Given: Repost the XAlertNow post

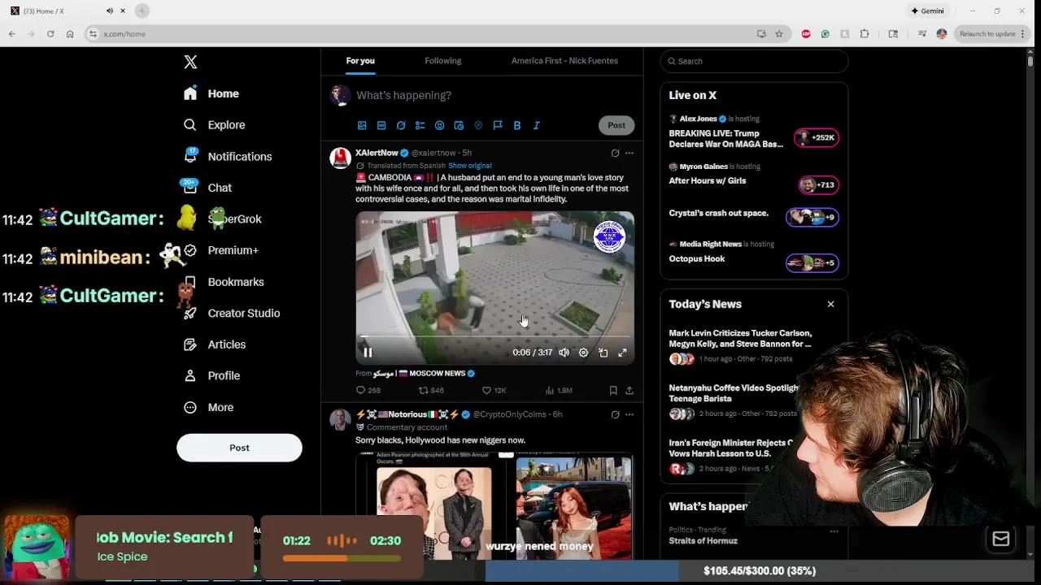Looking at the screenshot, I should [430, 391].
